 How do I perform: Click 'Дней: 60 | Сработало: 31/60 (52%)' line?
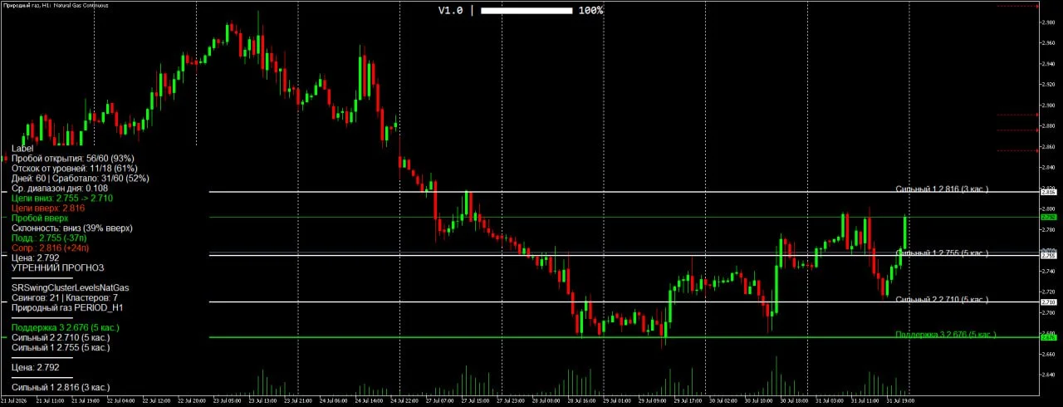point(81,178)
